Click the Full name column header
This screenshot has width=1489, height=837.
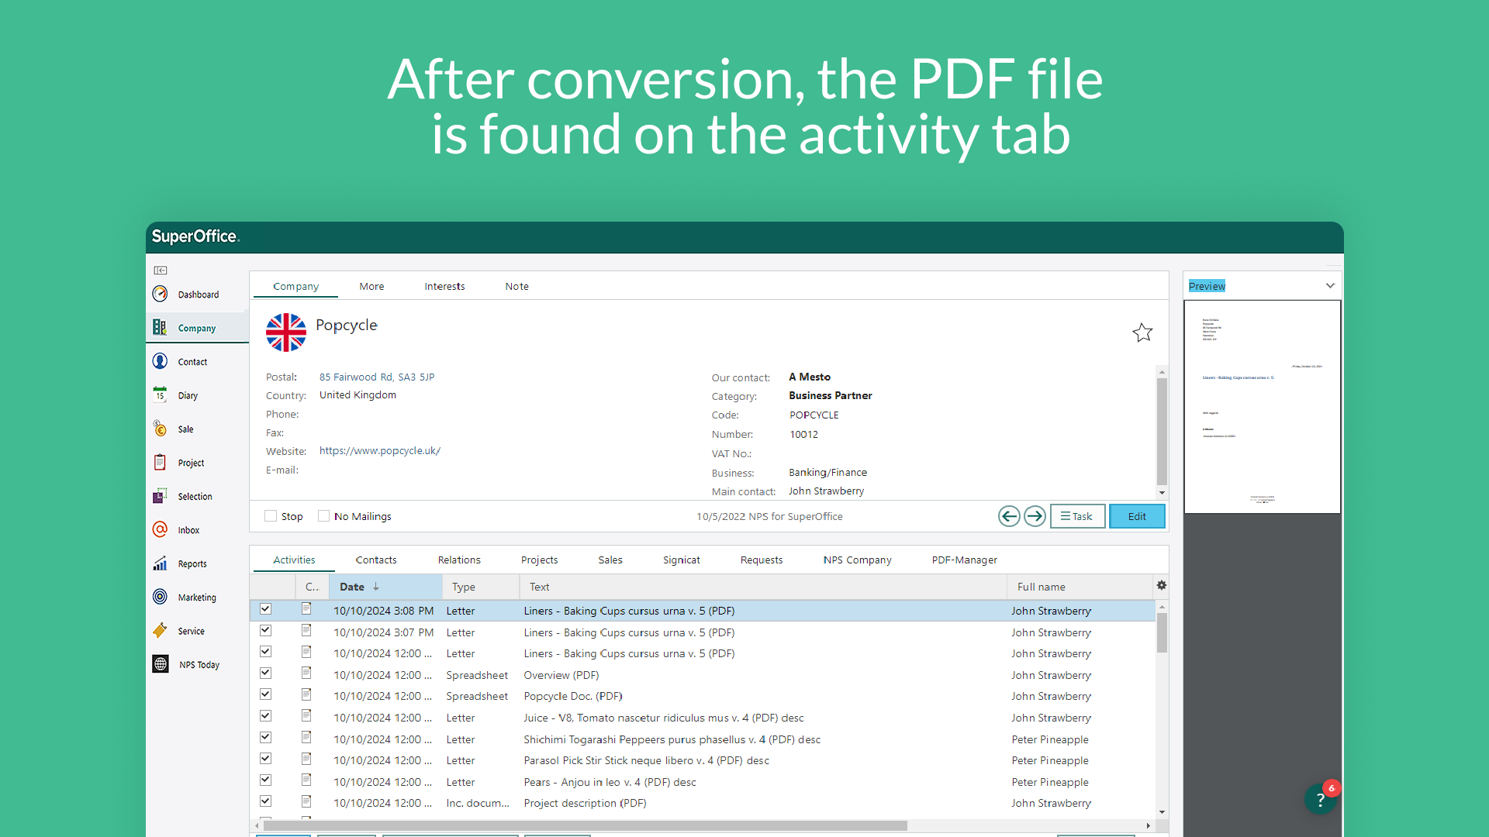pos(1080,587)
